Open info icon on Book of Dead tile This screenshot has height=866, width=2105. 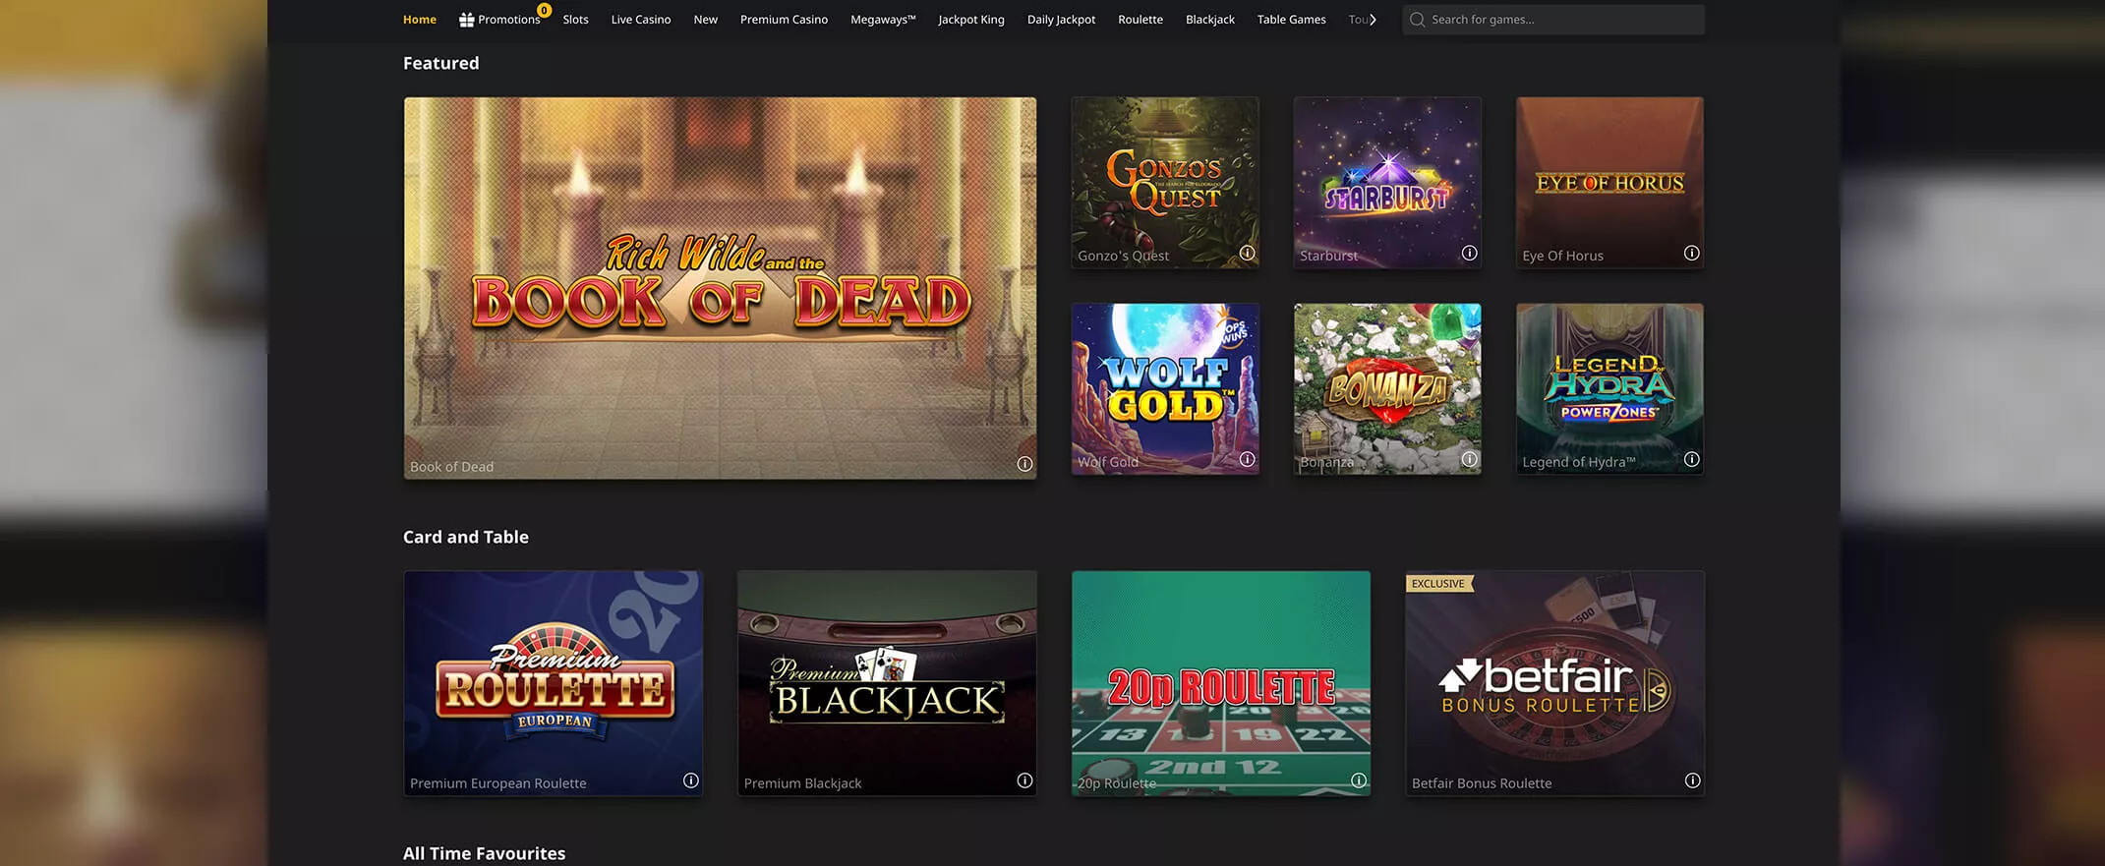[1024, 464]
